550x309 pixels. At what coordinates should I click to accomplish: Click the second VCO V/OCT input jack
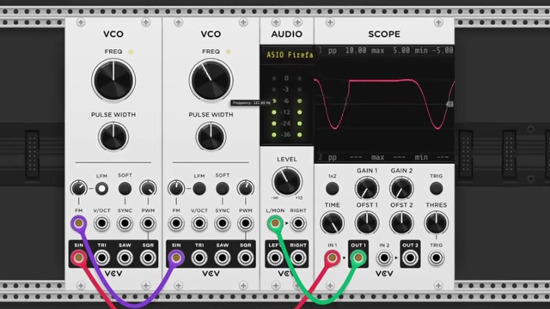(199, 223)
